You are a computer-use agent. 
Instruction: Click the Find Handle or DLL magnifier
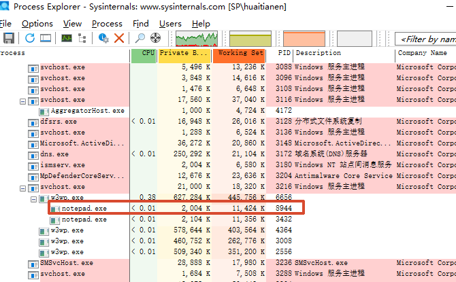(140, 38)
